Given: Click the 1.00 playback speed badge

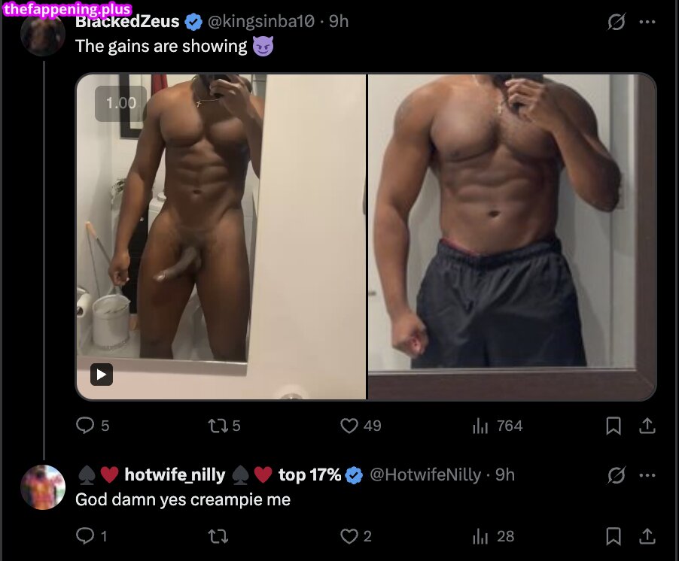Looking at the screenshot, I should pos(120,103).
